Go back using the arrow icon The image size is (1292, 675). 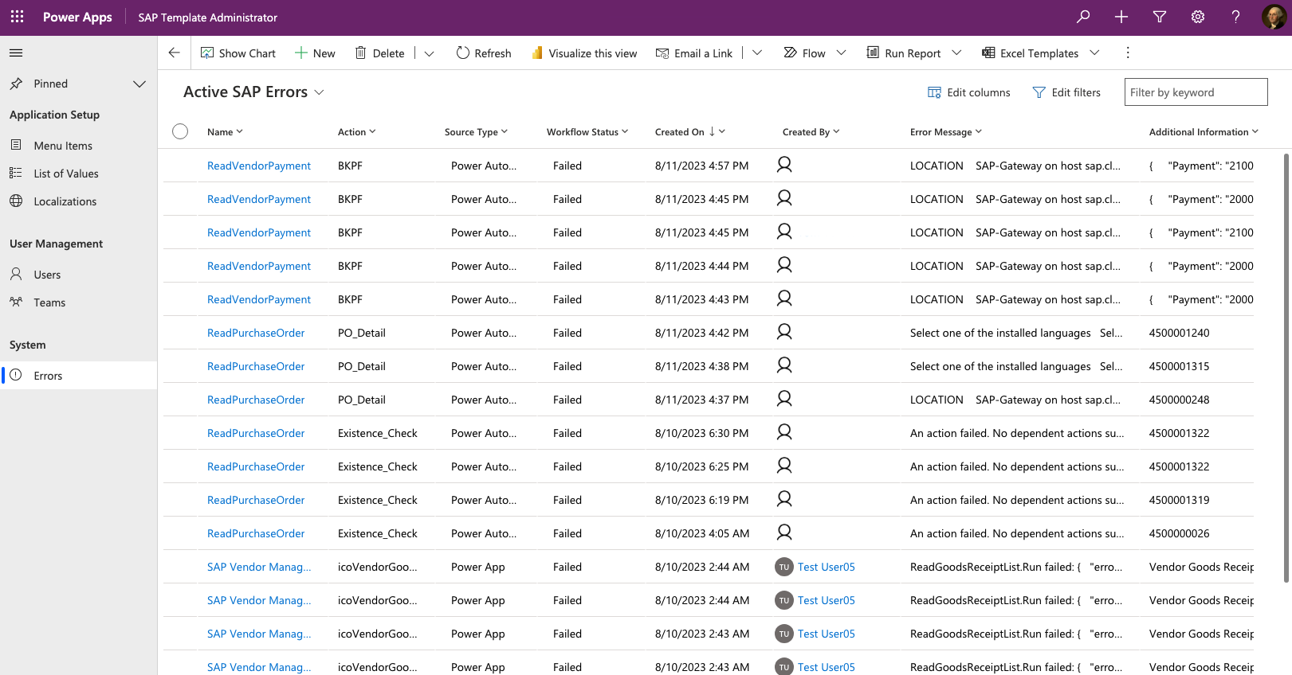coord(174,53)
